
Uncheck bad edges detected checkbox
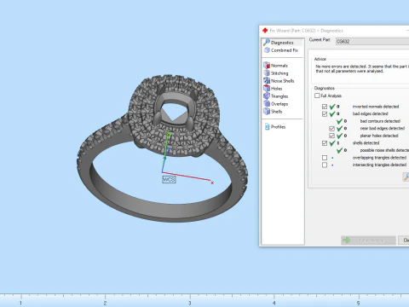[x=325, y=114]
